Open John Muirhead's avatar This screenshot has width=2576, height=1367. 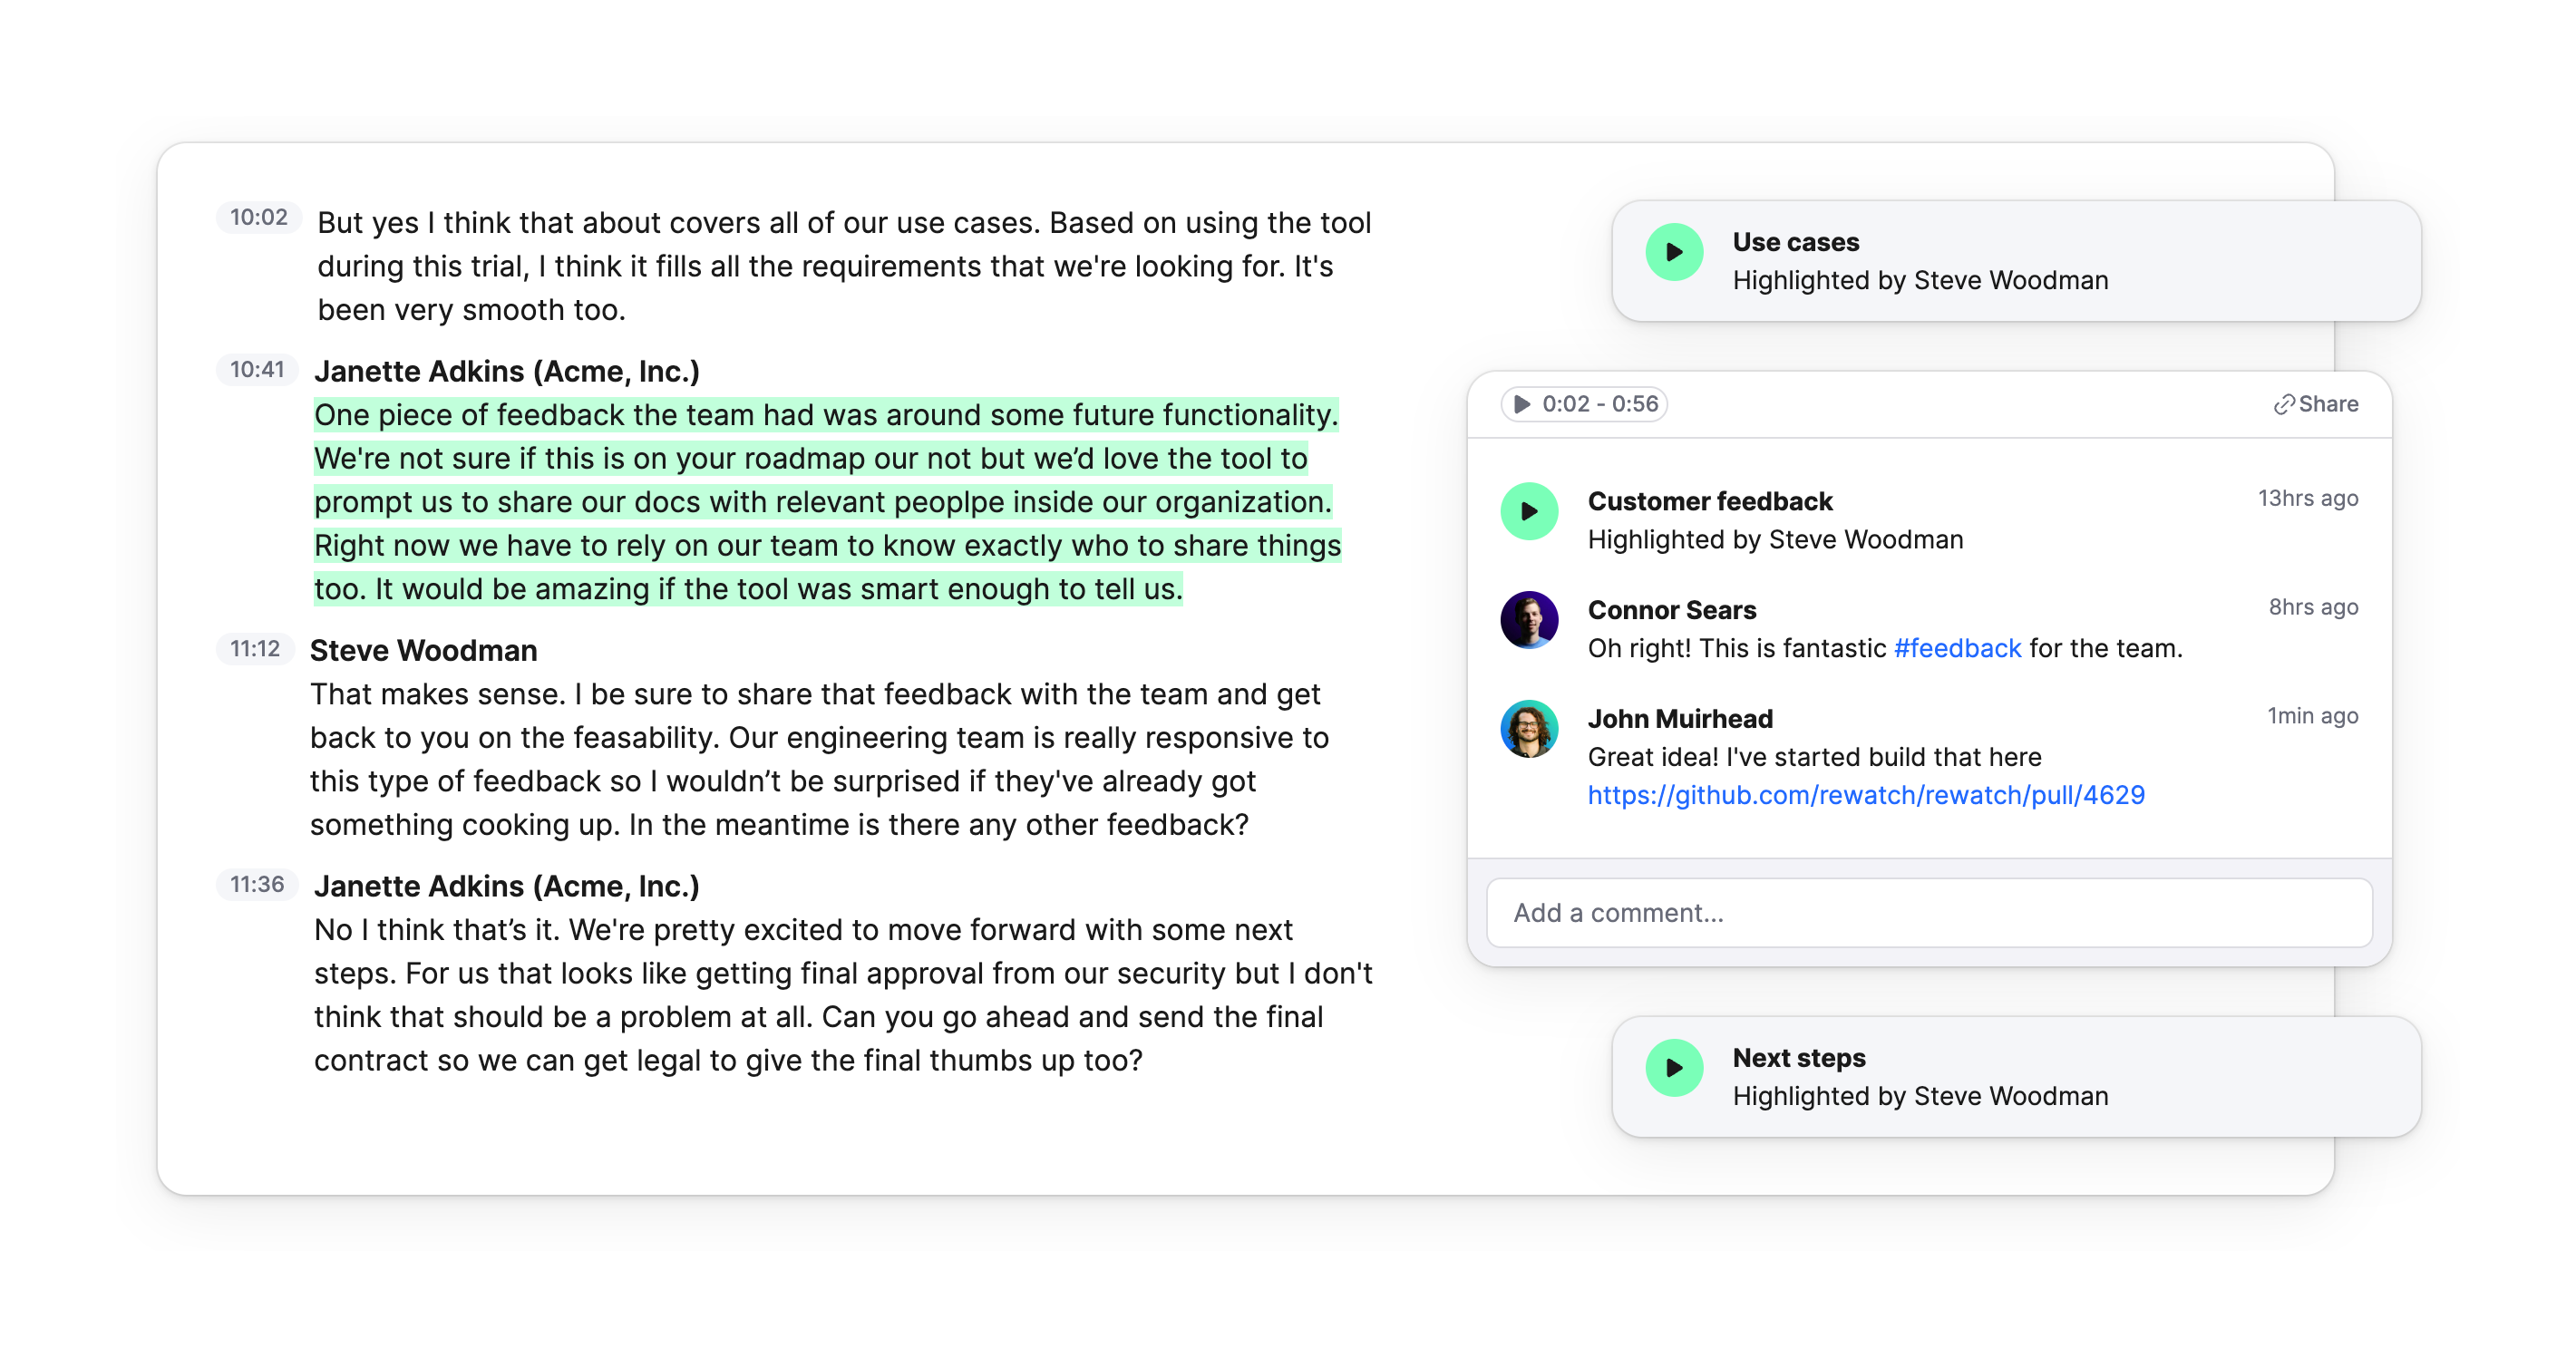pyautogui.click(x=1529, y=729)
